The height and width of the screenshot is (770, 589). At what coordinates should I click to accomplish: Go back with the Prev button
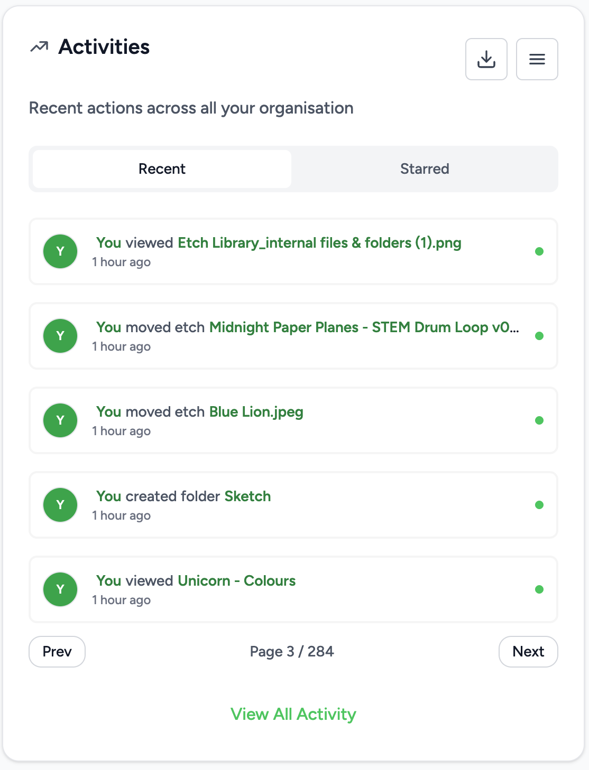click(x=57, y=652)
